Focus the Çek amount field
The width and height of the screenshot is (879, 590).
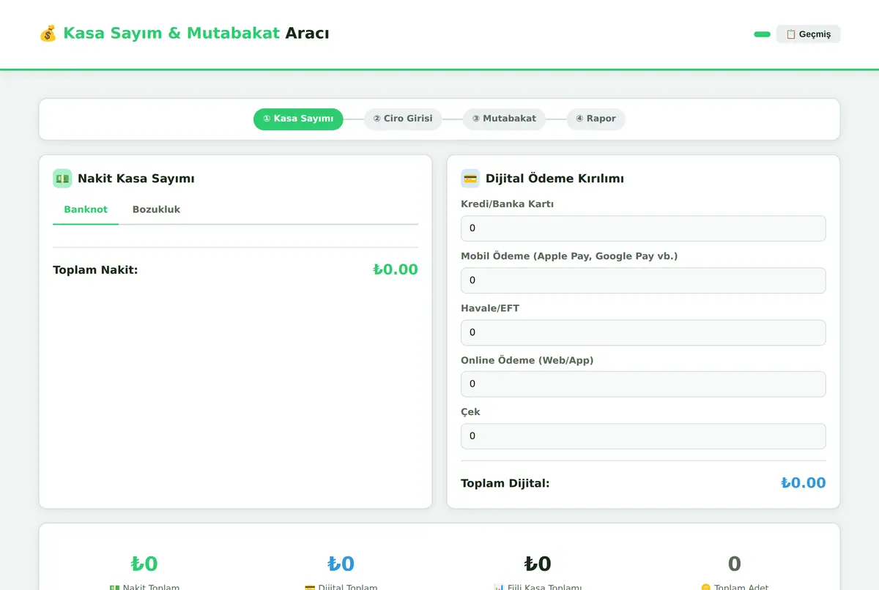tap(643, 436)
